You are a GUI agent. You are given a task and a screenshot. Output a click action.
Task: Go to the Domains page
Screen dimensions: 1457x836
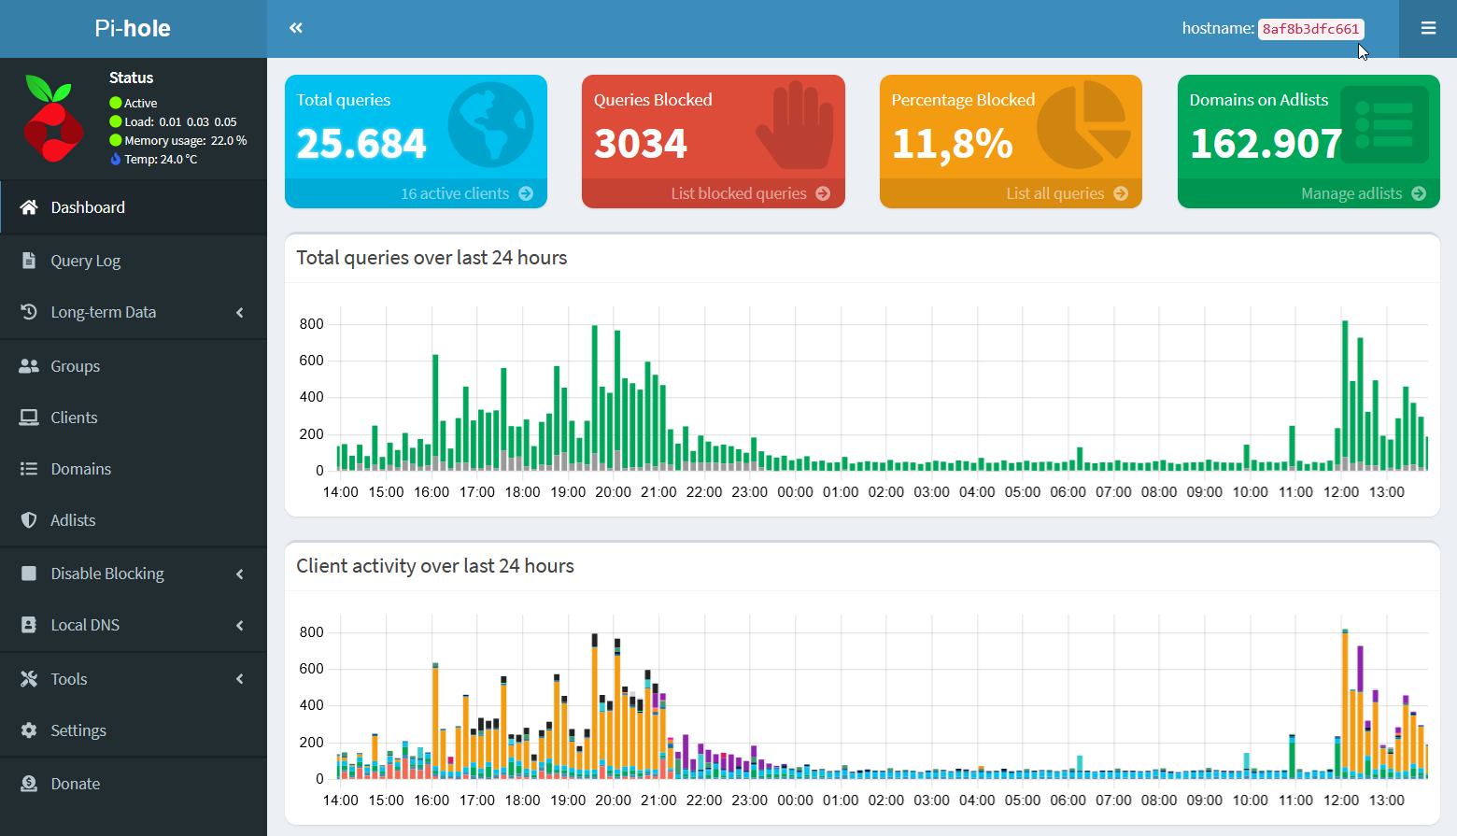tap(134, 469)
